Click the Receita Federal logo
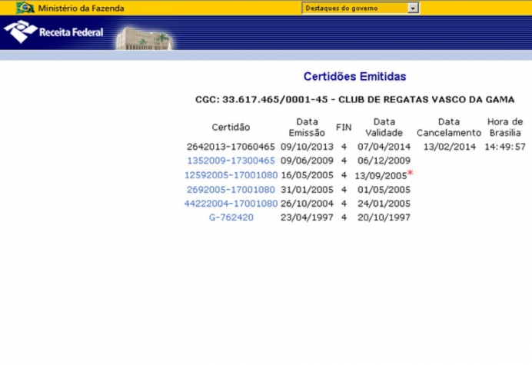 tap(54, 32)
